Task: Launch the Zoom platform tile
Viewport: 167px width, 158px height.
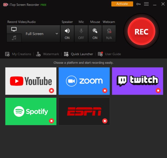Action: [84, 81]
